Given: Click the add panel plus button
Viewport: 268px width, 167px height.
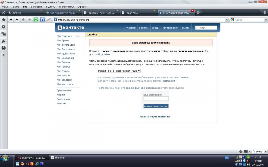Looking at the screenshot, I should (4, 55).
